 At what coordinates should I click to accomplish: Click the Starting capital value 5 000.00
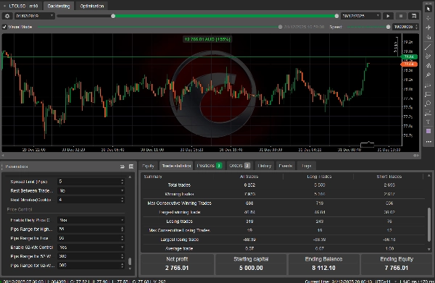pyautogui.click(x=251, y=268)
